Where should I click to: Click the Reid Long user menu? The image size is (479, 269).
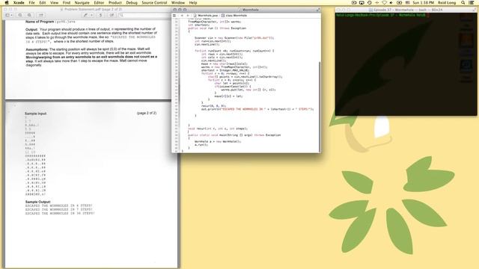(447, 2)
